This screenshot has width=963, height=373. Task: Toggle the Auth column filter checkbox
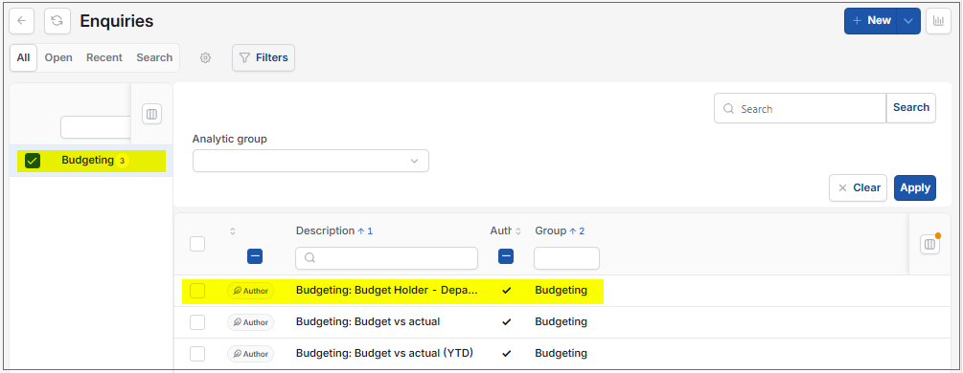click(x=506, y=256)
